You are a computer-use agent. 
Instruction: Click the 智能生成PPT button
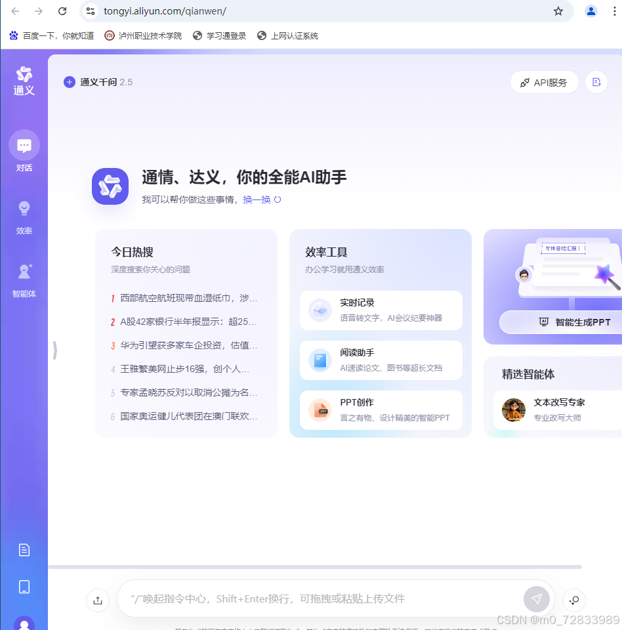point(561,322)
